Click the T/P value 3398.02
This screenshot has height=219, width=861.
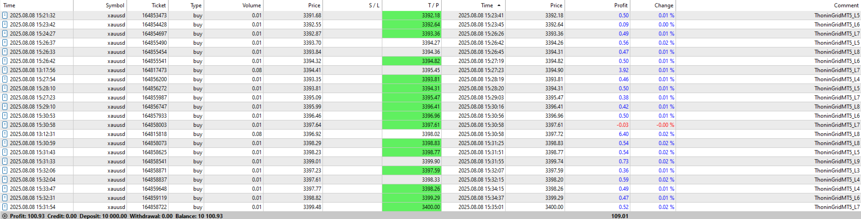(431, 134)
